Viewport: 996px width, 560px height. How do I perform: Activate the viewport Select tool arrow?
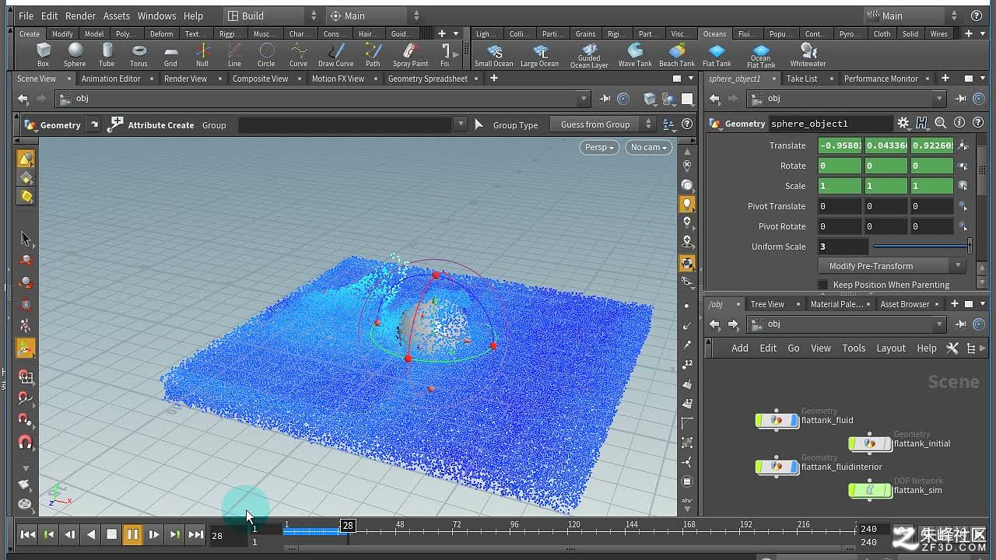tap(26, 239)
